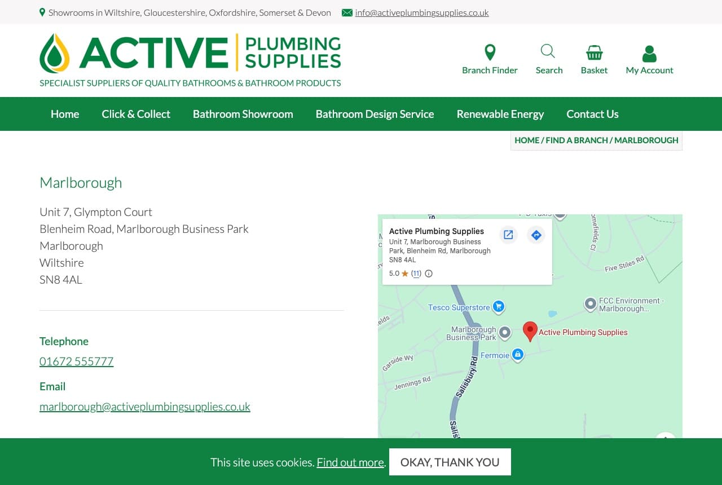Click the envelope icon beside info email
Screen dimensions: 722x485
click(x=347, y=12)
